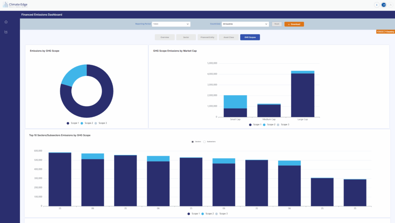Viewport: 395px width, 223px height.
Task: Select the Subsectors radio button
Action: tap(204, 142)
